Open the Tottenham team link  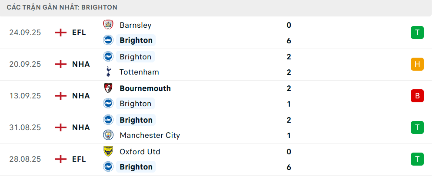[139, 72]
